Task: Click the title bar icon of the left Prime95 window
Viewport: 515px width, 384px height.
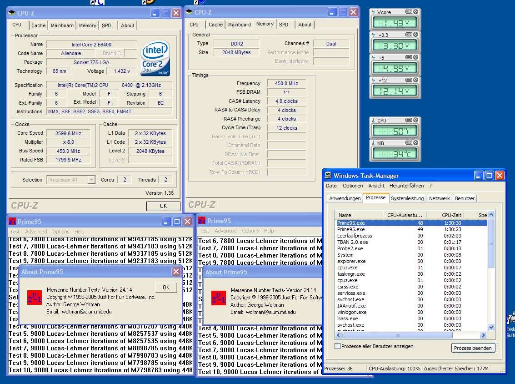Action: (12, 221)
